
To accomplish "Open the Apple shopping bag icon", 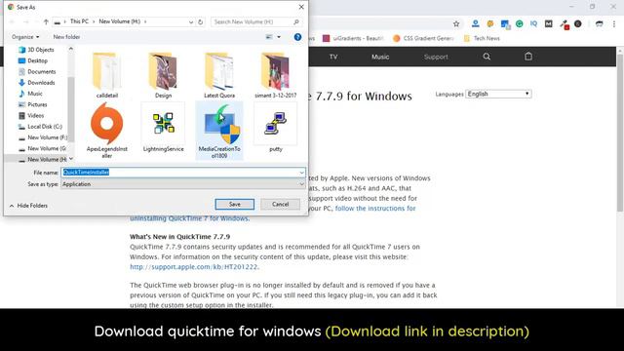I will [x=528, y=57].
